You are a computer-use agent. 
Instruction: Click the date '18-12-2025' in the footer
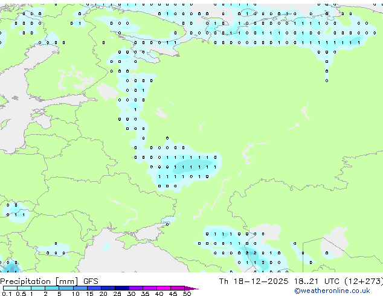click(x=260, y=282)
